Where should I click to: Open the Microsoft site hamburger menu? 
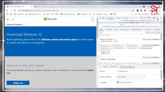(x=8, y=19)
